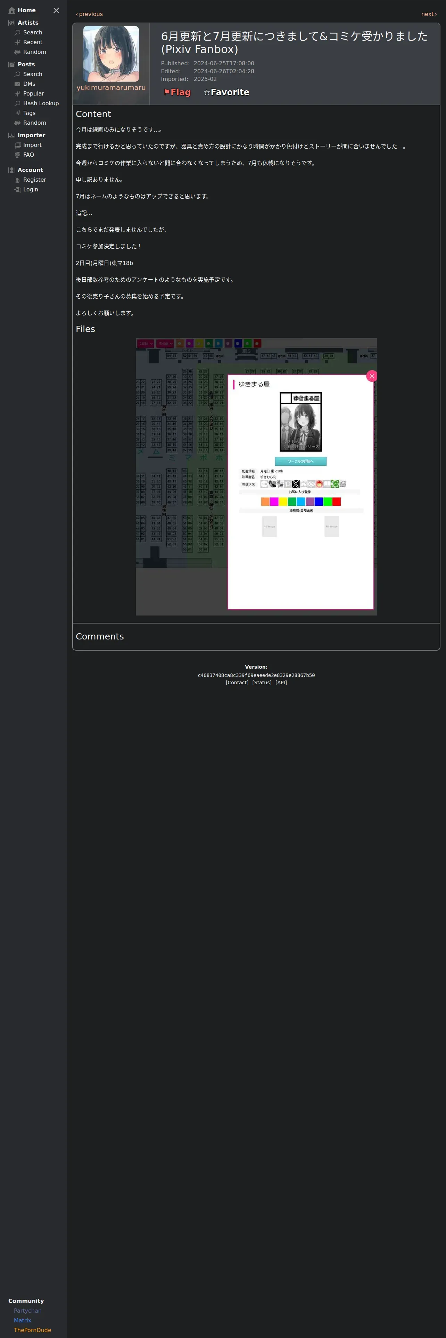Click sparkle icon beside Artists Recent
This screenshot has height=1338, width=446.
pyautogui.click(x=17, y=42)
